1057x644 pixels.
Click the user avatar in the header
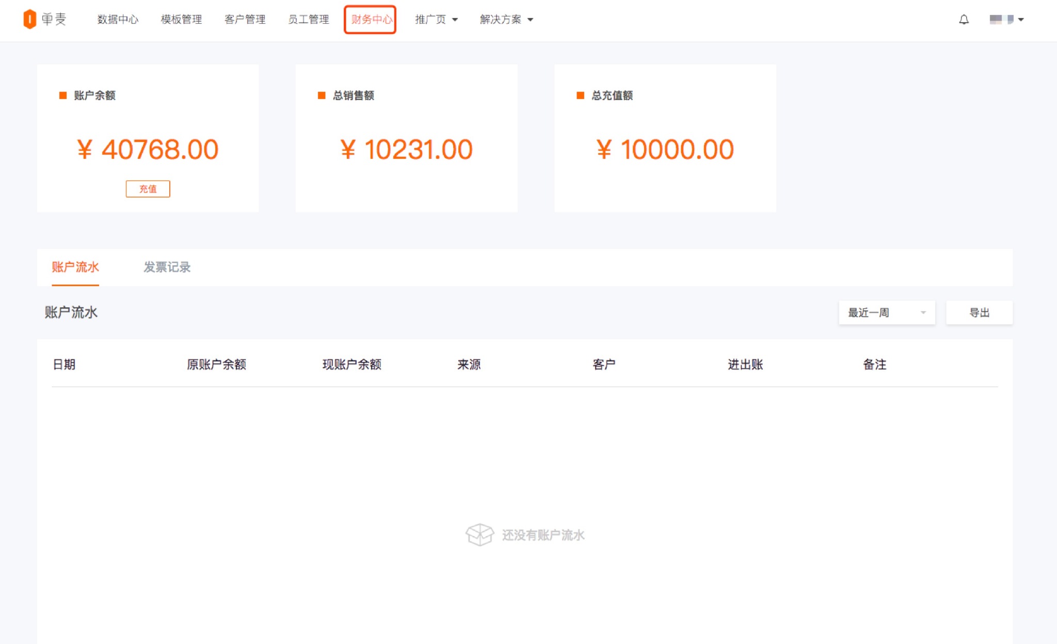[1001, 20]
